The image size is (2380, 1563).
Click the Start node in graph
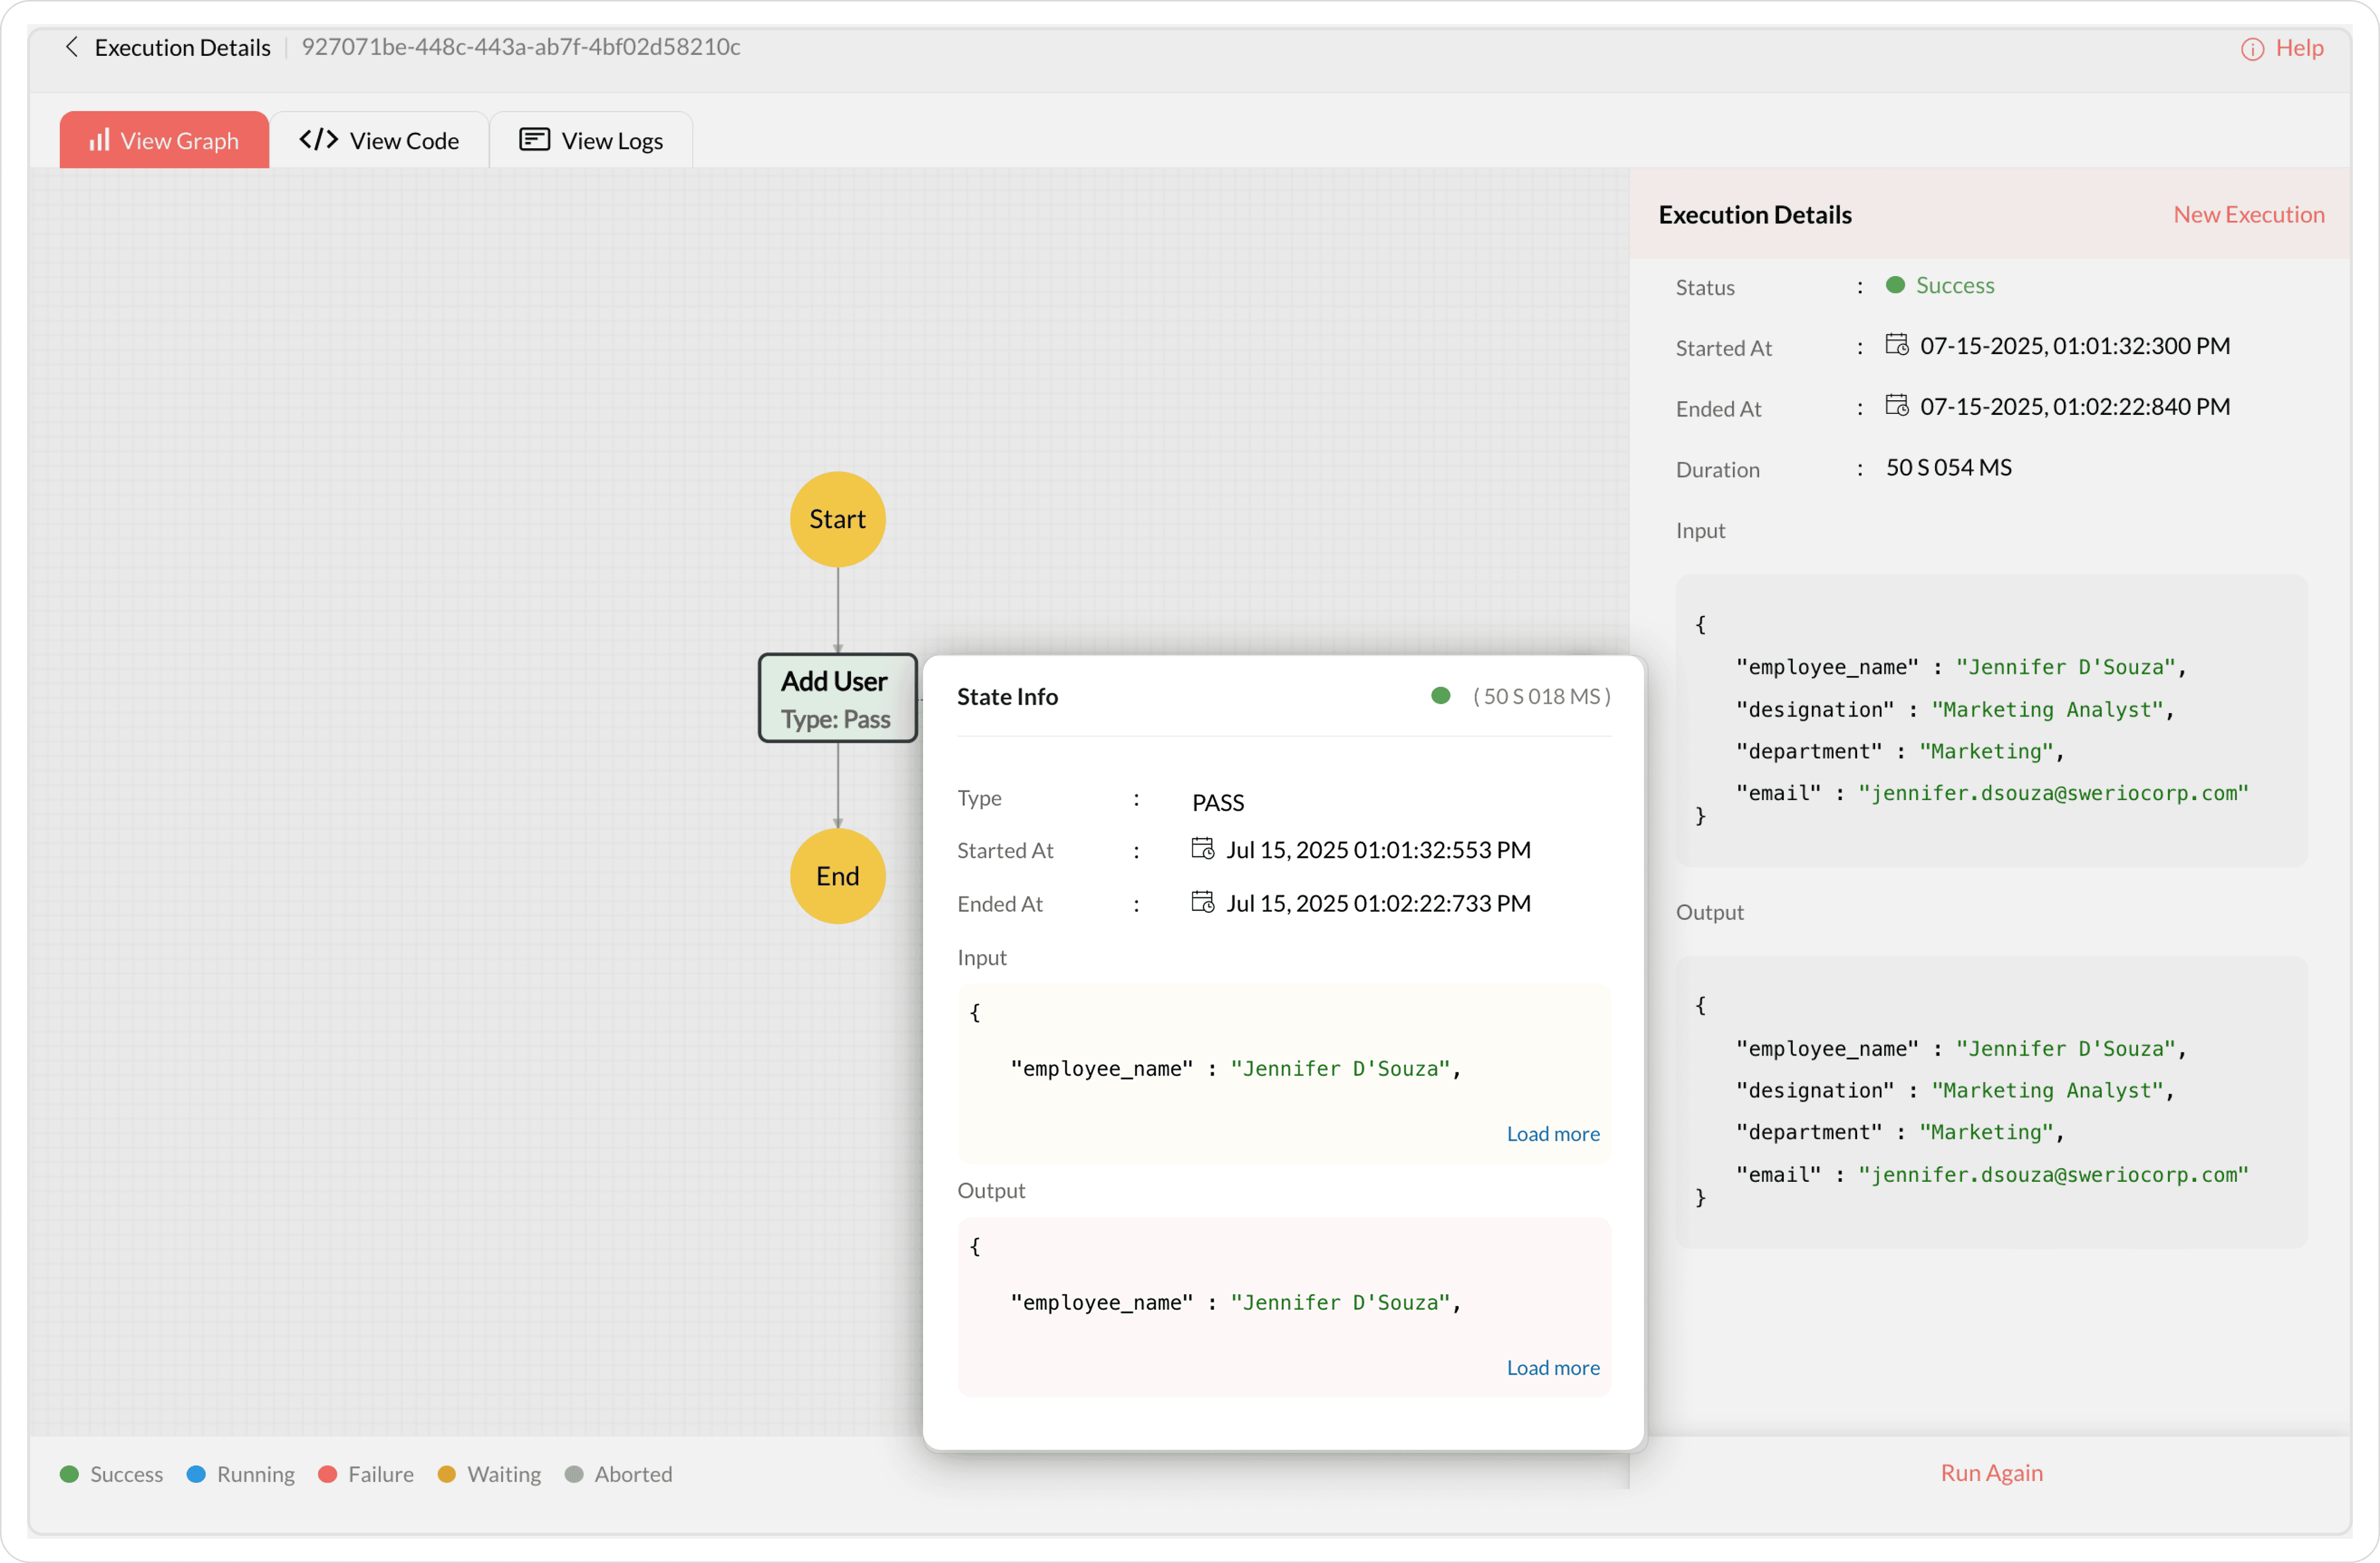pos(837,519)
